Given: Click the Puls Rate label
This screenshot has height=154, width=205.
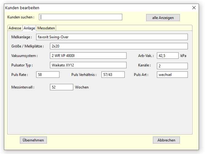Looking at the screenshot, I should pos(20,75).
